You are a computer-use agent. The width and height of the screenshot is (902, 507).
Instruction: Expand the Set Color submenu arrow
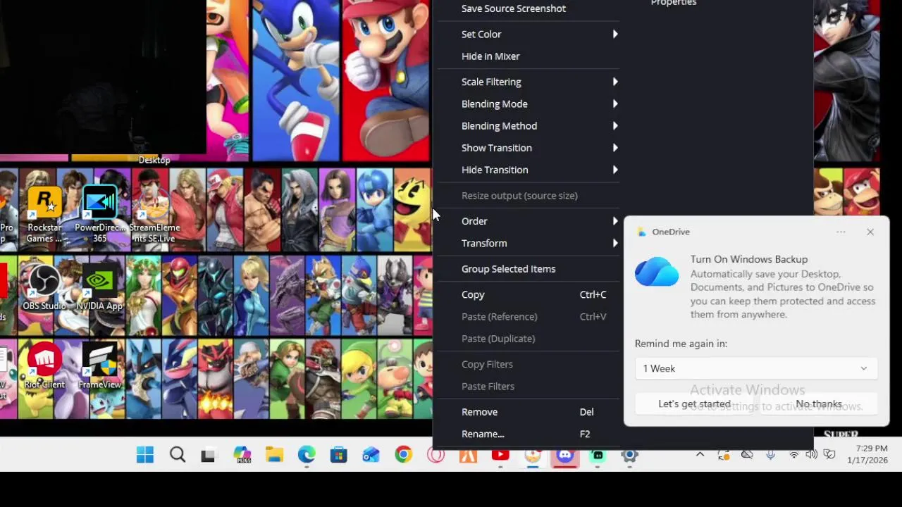(615, 34)
